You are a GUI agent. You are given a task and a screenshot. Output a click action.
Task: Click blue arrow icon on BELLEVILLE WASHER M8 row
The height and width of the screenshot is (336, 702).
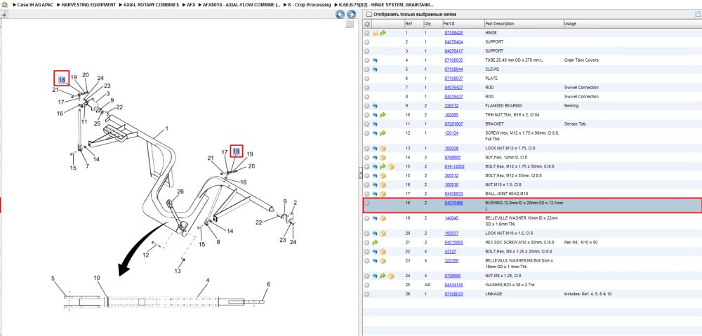pyautogui.click(x=375, y=261)
